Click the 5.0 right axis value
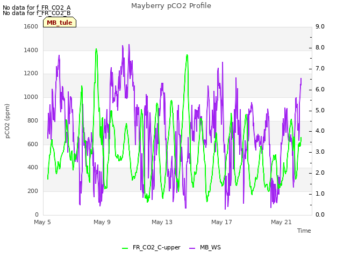Image resolution: width=344 pixels, height=258 pixels. tap(320, 110)
